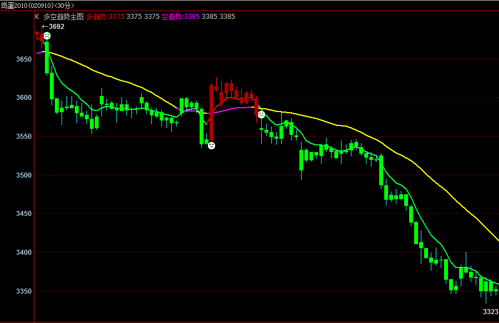Click the 3323 low price annotation
This screenshot has width=499, height=323.
(491, 311)
